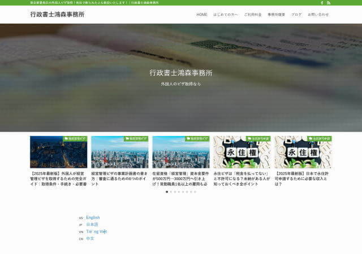Select the third carousel pagination dot

[x=175, y=192]
